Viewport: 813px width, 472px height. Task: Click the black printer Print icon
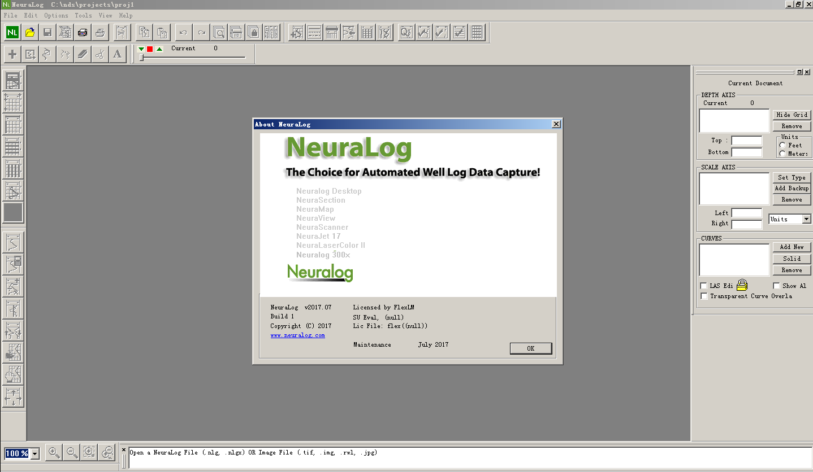coord(83,32)
